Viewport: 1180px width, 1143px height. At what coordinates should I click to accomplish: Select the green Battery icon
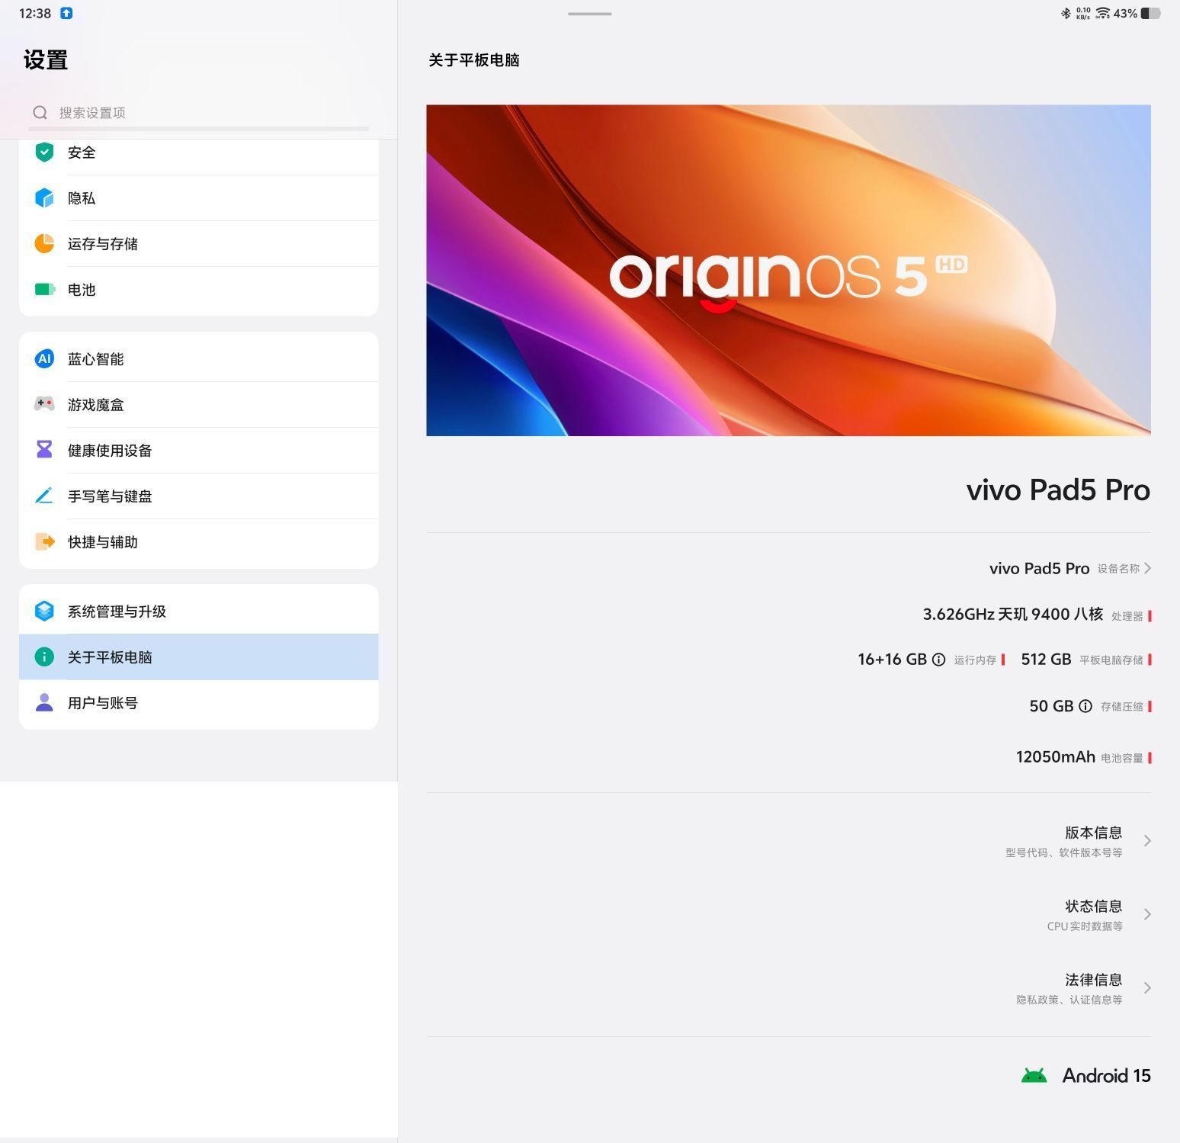click(44, 290)
